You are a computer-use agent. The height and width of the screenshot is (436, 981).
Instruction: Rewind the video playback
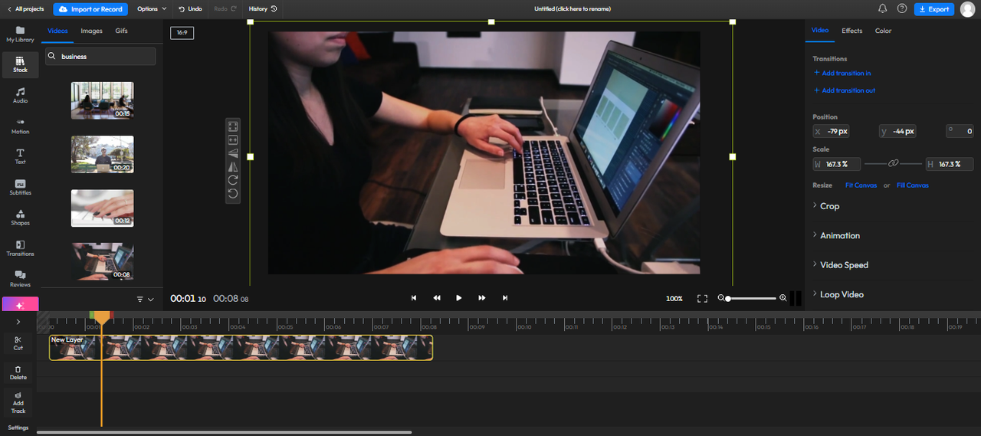[437, 298]
